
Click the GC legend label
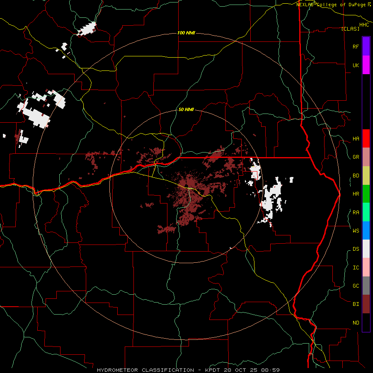tap(356, 286)
